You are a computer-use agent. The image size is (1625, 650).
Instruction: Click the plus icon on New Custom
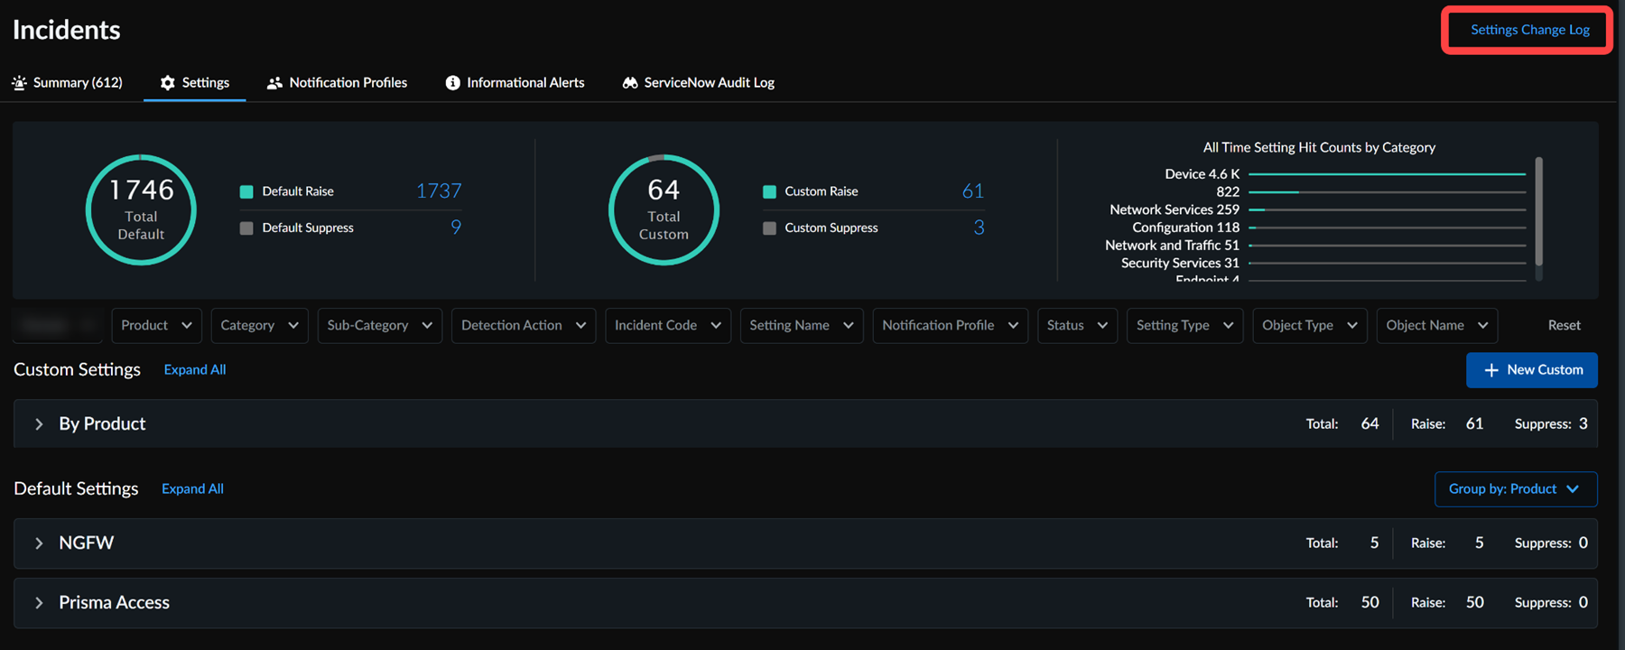tap(1490, 370)
